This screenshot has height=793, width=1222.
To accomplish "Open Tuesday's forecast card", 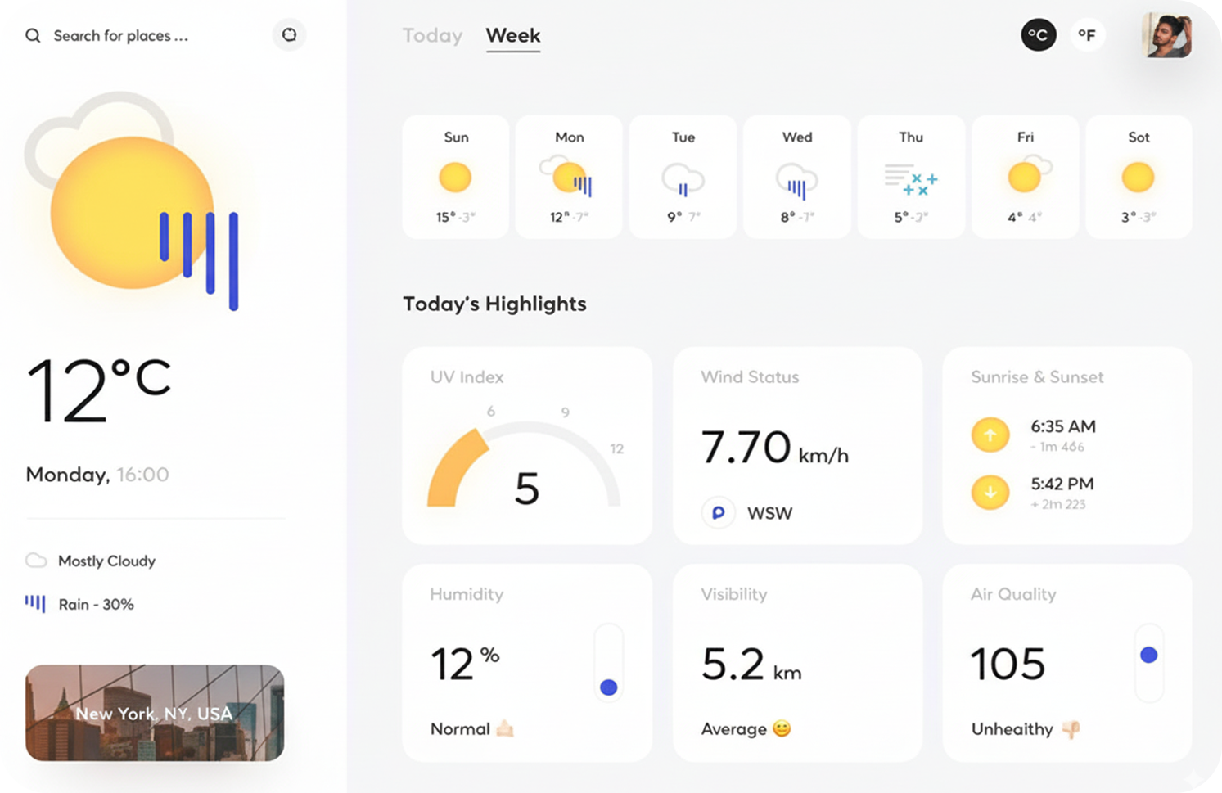I will tap(683, 177).
